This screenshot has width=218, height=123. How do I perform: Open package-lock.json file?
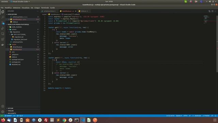(18, 59)
